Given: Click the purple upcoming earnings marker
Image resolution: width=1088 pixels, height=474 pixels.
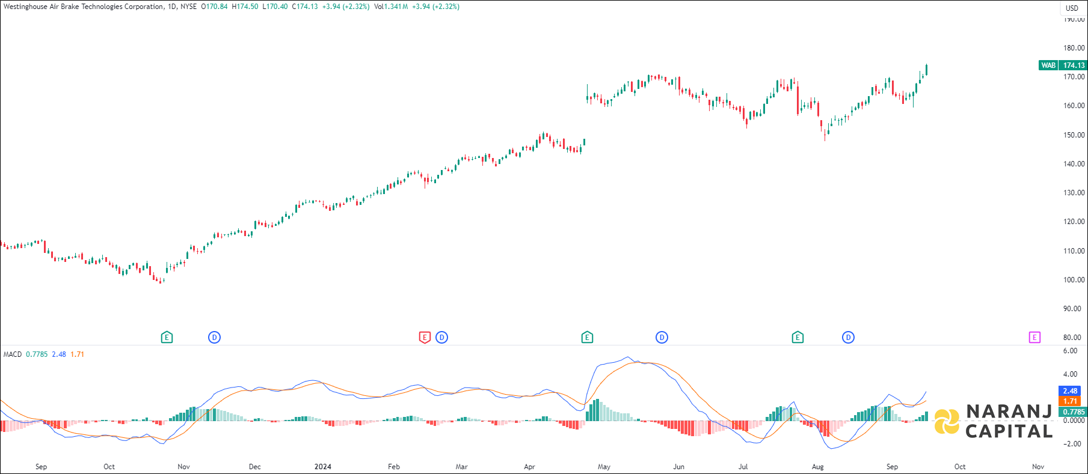Looking at the screenshot, I should coord(1034,338).
